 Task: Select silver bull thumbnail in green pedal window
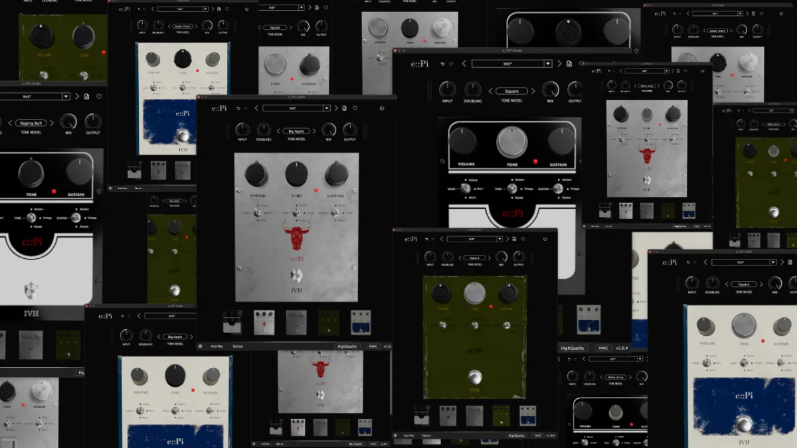tap(448, 415)
